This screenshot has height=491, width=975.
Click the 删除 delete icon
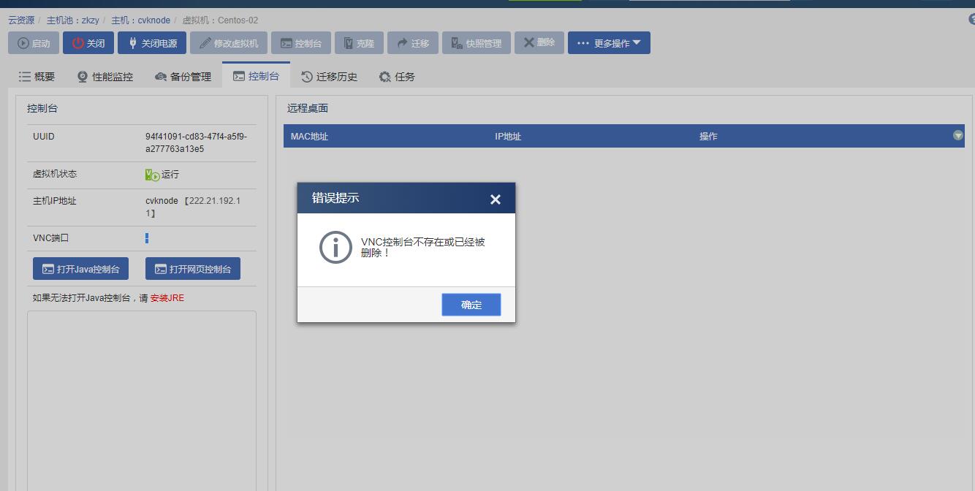tap(528, 42)
